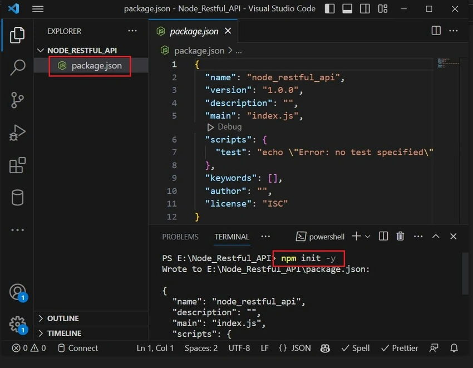Click Ln 1, Col 1 cursor position
Screen dimensions: 473x368
click(155, 348)
